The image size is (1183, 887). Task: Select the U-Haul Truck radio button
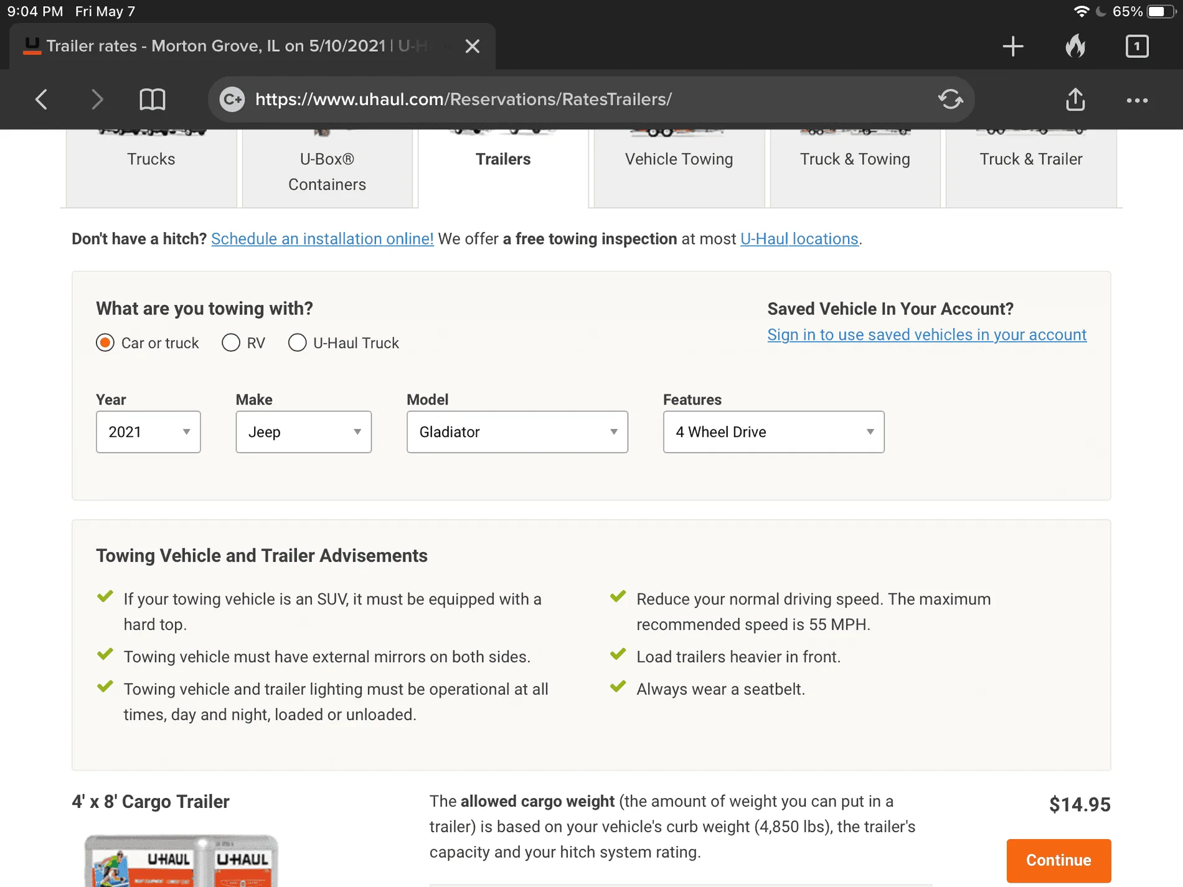(x=298, y=343)
